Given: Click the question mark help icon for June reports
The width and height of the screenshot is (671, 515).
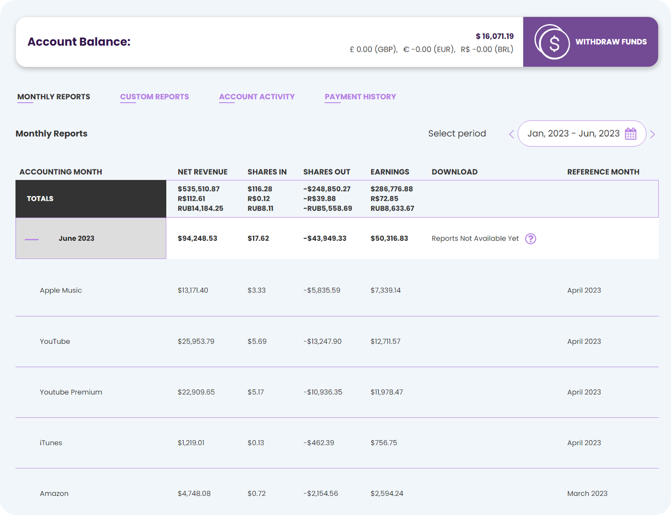Looking at the screenshot, I should pyautogui.click(x=531, y=238).
